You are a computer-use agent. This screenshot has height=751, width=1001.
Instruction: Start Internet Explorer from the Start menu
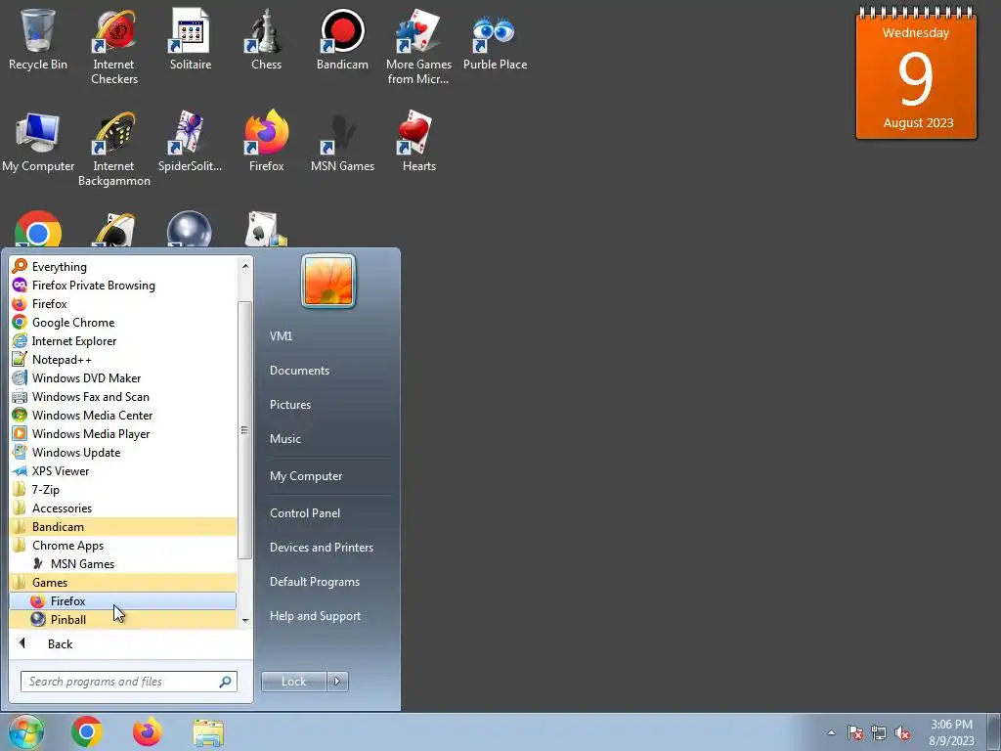tap(123, 340)
